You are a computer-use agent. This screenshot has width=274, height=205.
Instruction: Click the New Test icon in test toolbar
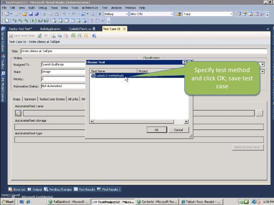(6, 21)
